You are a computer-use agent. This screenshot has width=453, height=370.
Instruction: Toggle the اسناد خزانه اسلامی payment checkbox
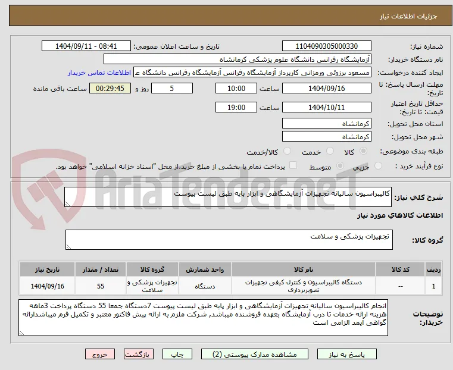pos(293,165)
